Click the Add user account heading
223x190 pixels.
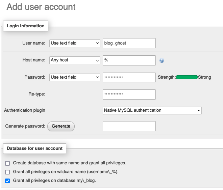41,7
